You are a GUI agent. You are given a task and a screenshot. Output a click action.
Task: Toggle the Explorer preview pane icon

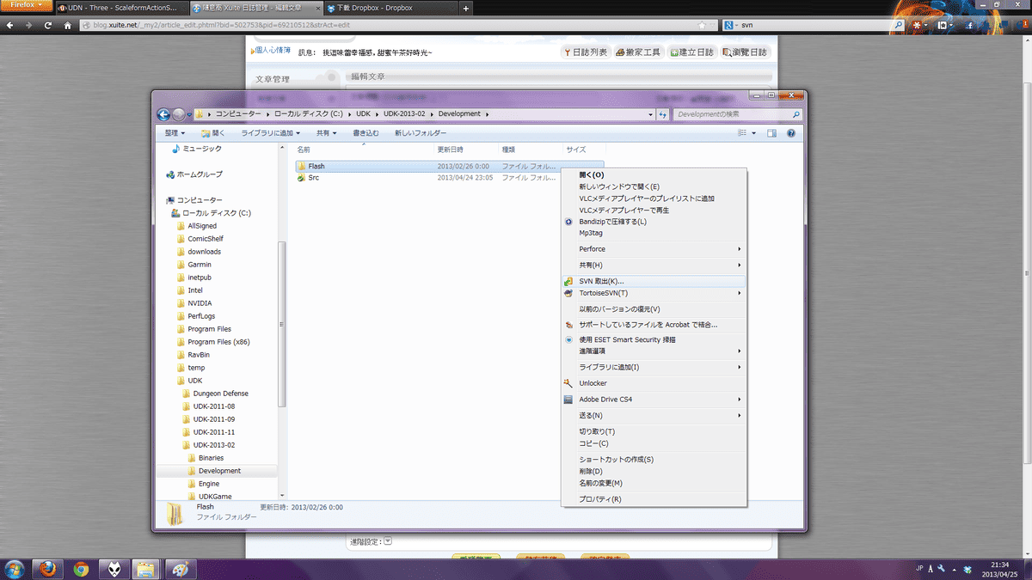click(x=771, y=133)
